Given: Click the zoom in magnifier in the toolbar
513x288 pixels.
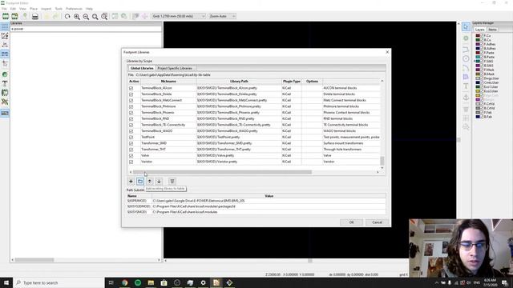Looking at the screenshot, I should [77, 16].
